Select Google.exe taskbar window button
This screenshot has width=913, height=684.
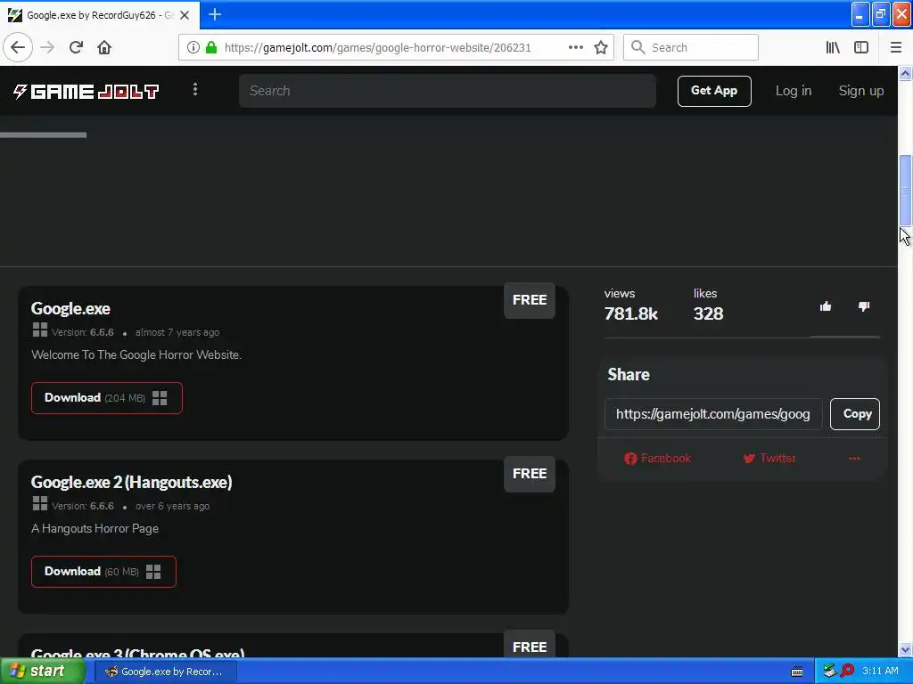coord(165,672)
